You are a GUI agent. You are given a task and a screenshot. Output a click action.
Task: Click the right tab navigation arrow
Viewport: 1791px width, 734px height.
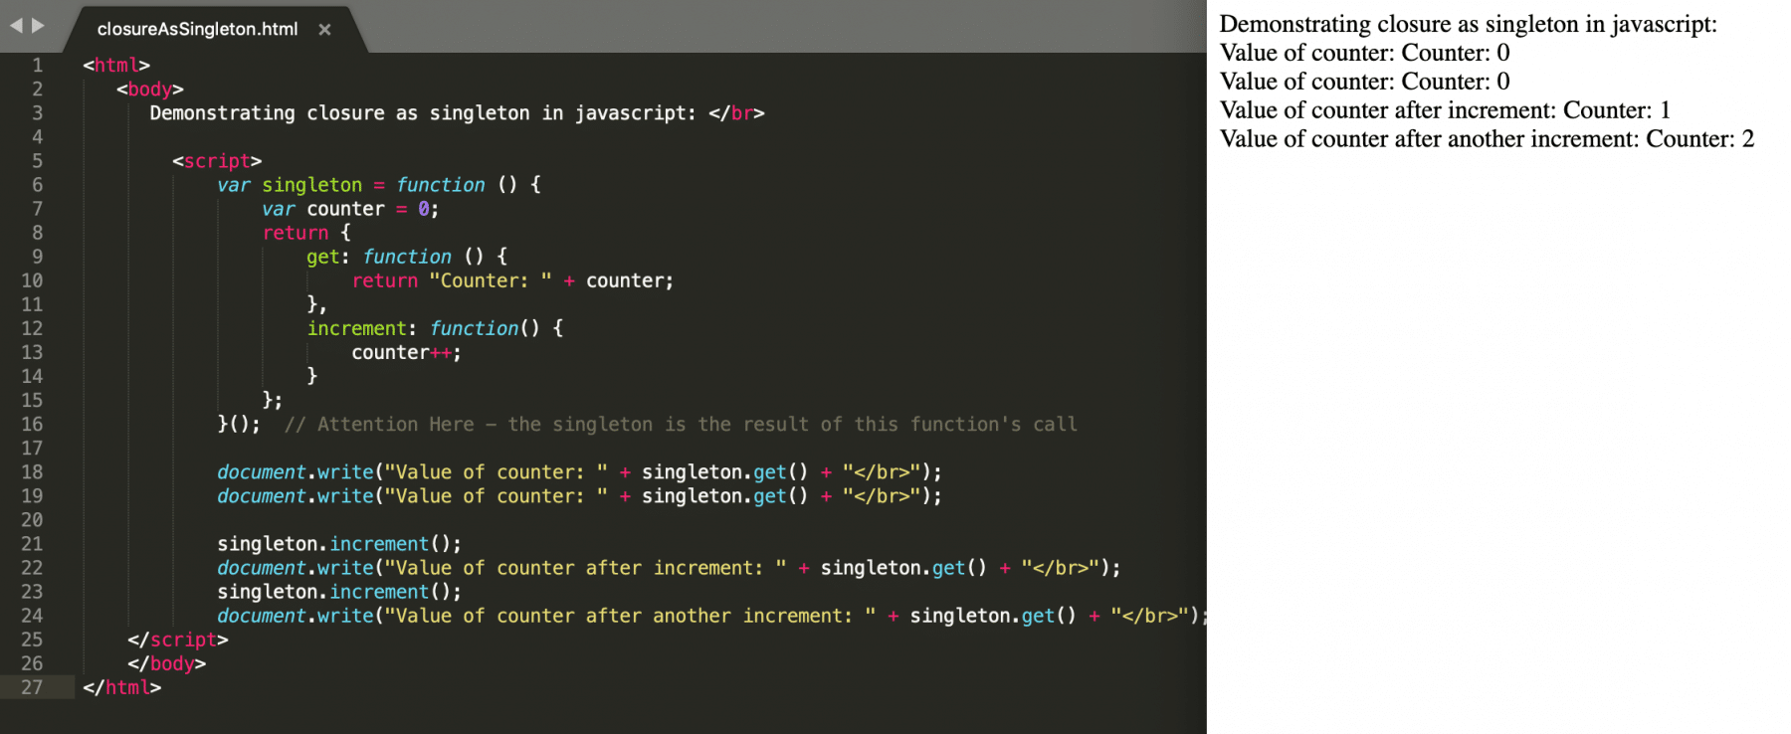[39, 26]
